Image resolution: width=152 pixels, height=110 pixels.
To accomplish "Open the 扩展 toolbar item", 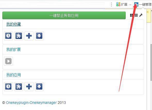I will tap(122, 4).
